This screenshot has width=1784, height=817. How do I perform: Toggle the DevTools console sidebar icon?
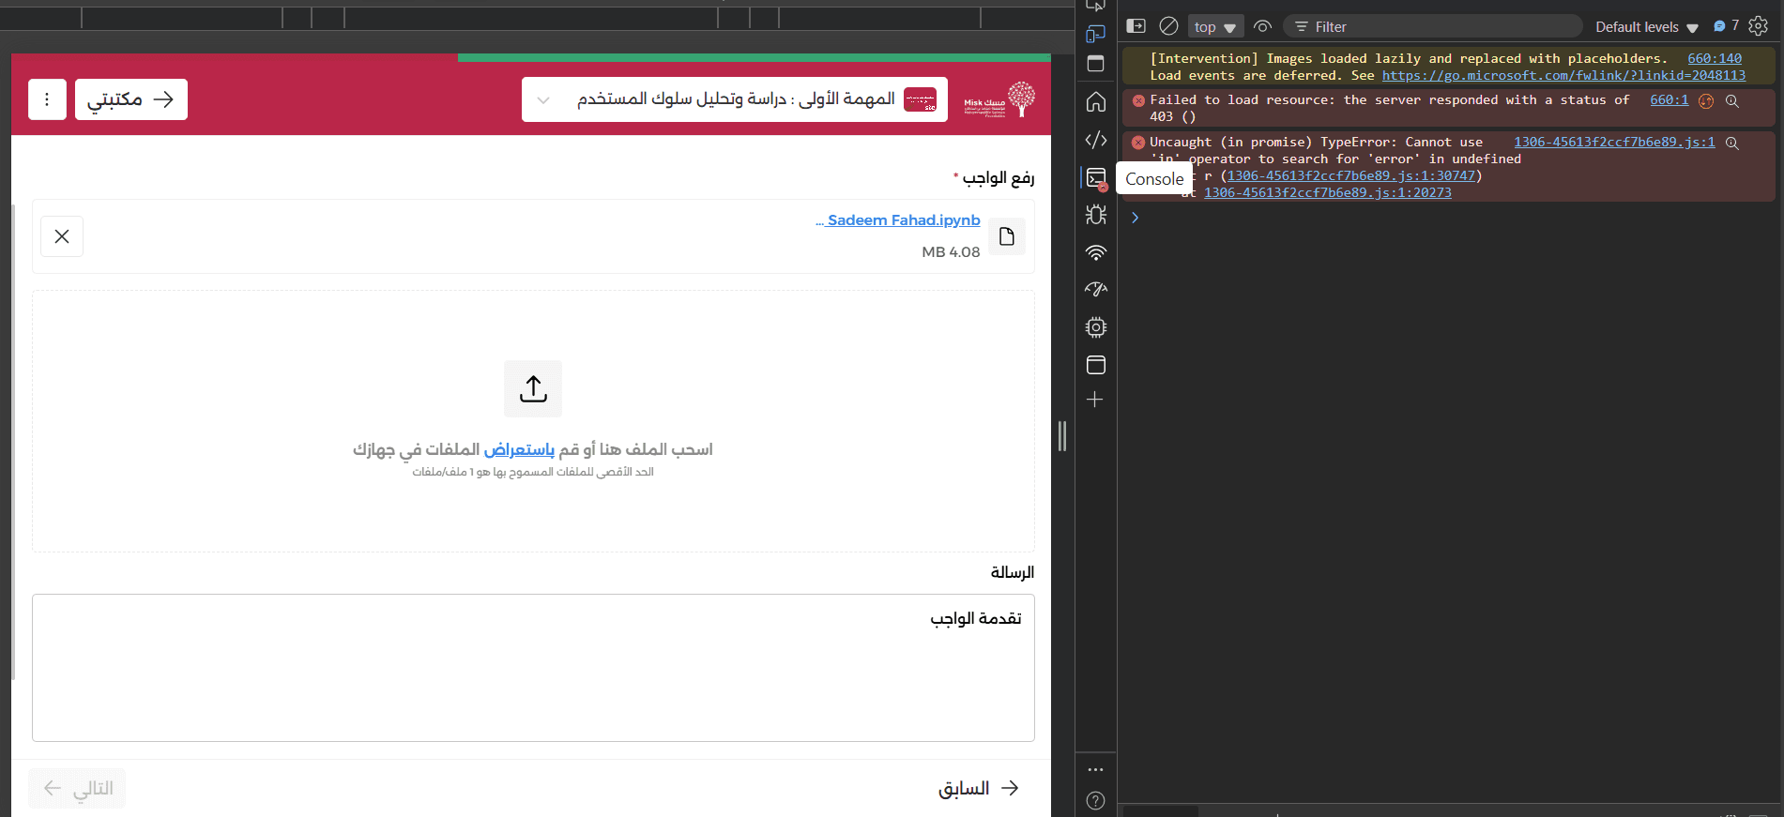[x=1136, y=26]
